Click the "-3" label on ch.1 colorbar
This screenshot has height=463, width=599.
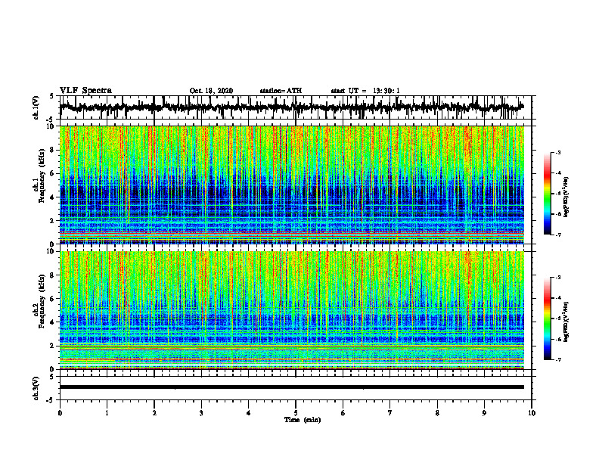[557, 153]
